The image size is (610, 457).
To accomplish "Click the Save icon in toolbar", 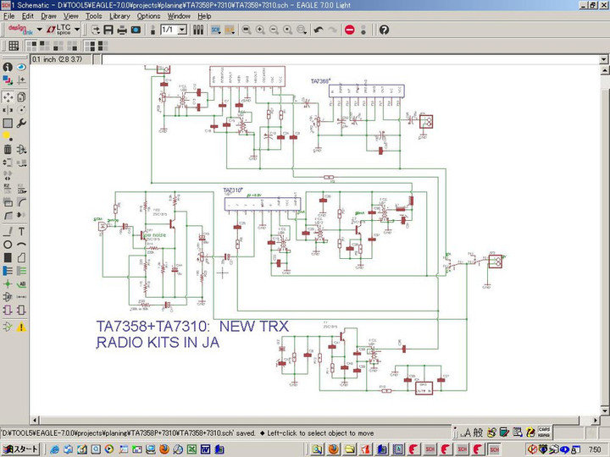I will 108,30.
